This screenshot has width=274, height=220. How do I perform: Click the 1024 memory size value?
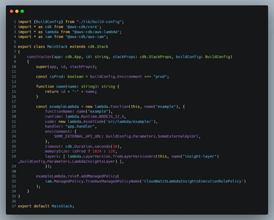[x=97, y=151]
